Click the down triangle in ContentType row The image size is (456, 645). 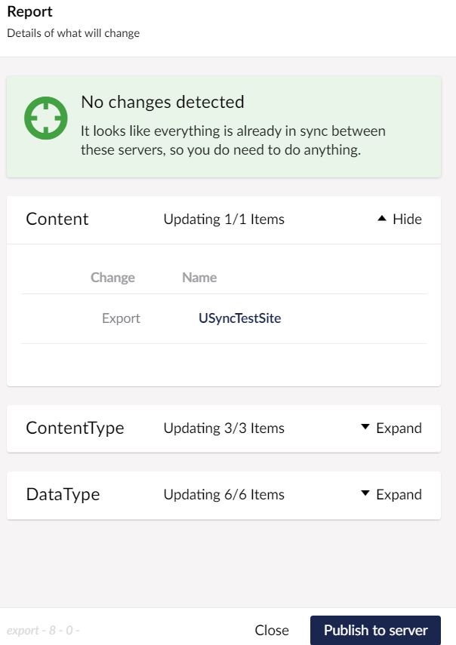tap(365, 427)
